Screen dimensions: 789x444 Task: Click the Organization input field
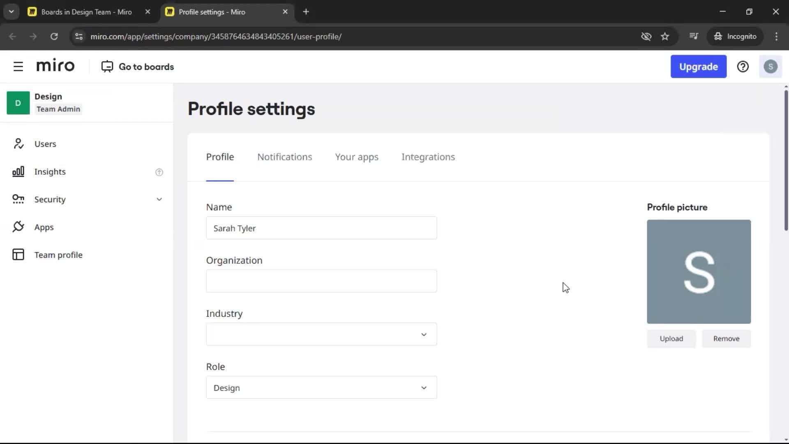pos(321,281)
